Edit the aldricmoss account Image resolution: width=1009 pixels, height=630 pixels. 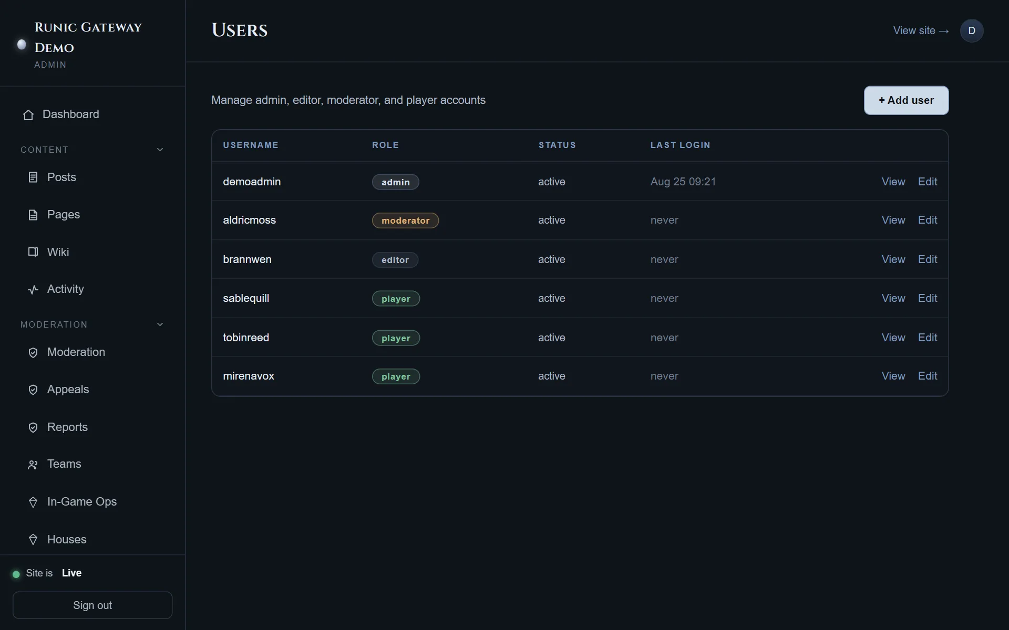click(x=928, y=220)
